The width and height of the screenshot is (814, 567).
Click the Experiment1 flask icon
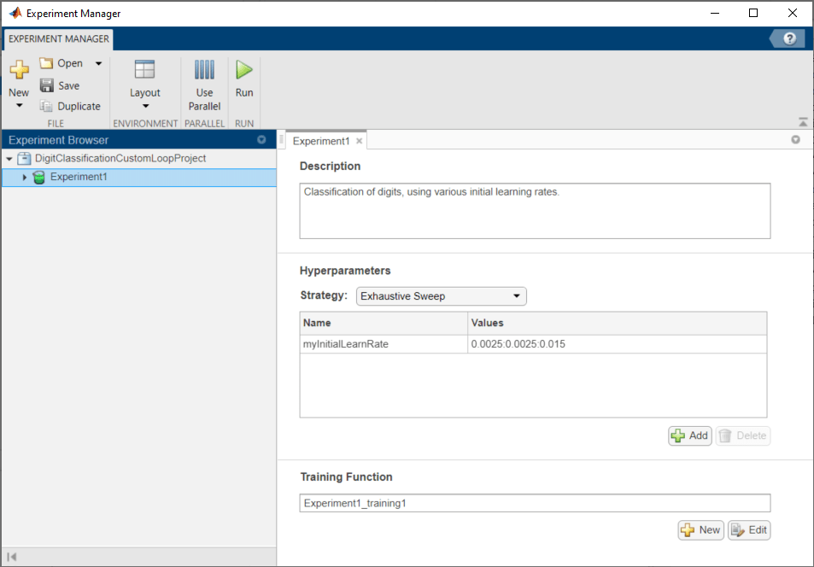click(39, 177)
